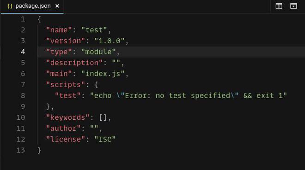Click line number 13 in gutter
The width and height of the screenshot is (305, 170).
click(x=21, y=150)
